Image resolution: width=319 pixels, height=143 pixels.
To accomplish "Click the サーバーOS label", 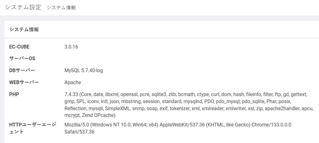I will pos(22,59).
